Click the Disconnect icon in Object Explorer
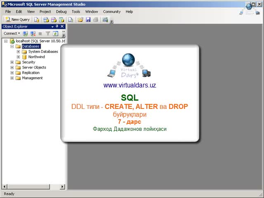This screenshot has width=264, height=198. 33,33
